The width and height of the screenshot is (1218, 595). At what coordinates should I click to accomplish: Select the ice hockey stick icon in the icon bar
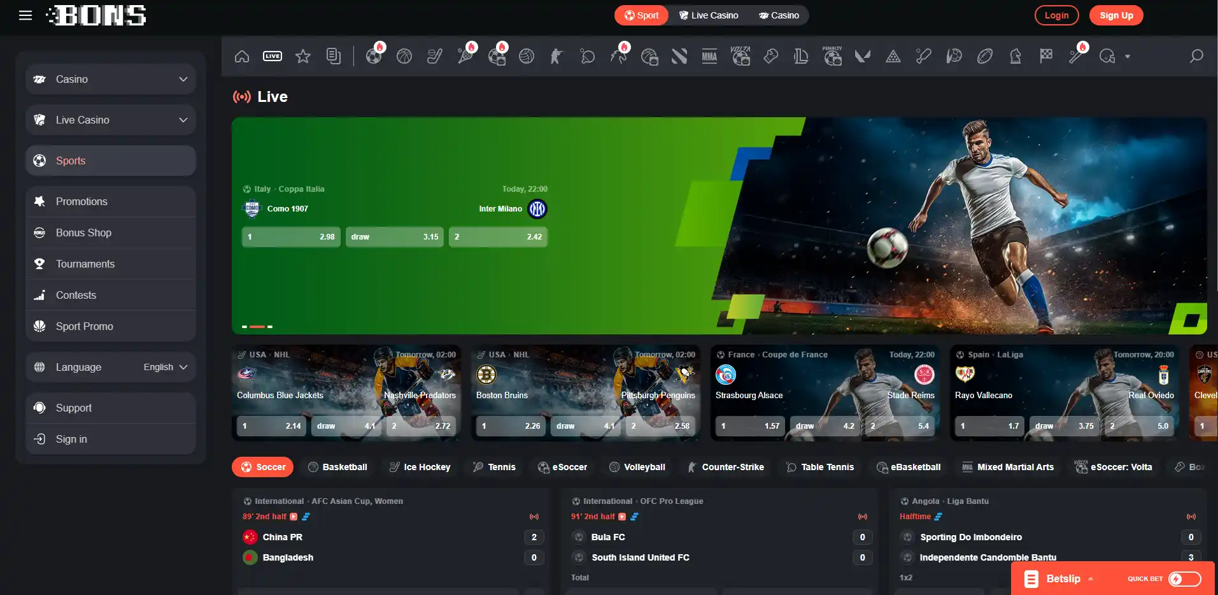tap(435, 56)
